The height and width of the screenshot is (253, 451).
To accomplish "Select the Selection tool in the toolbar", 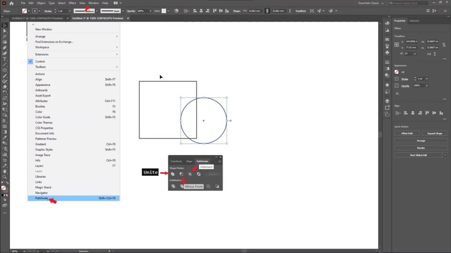I will pos(4,25).
